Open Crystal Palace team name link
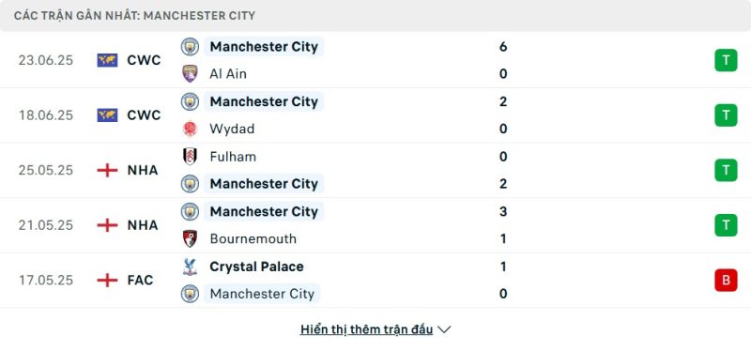This screenshot has height=351, width=751. point(256,267)
